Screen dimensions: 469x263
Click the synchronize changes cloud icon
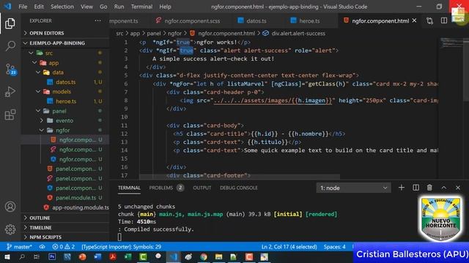pos(43,247)
